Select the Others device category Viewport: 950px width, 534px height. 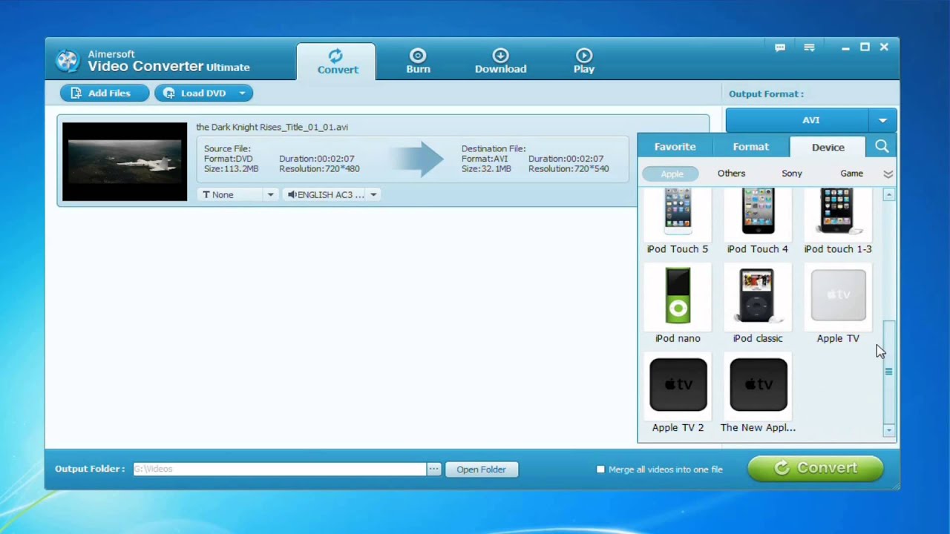click(x=731, y=174)
